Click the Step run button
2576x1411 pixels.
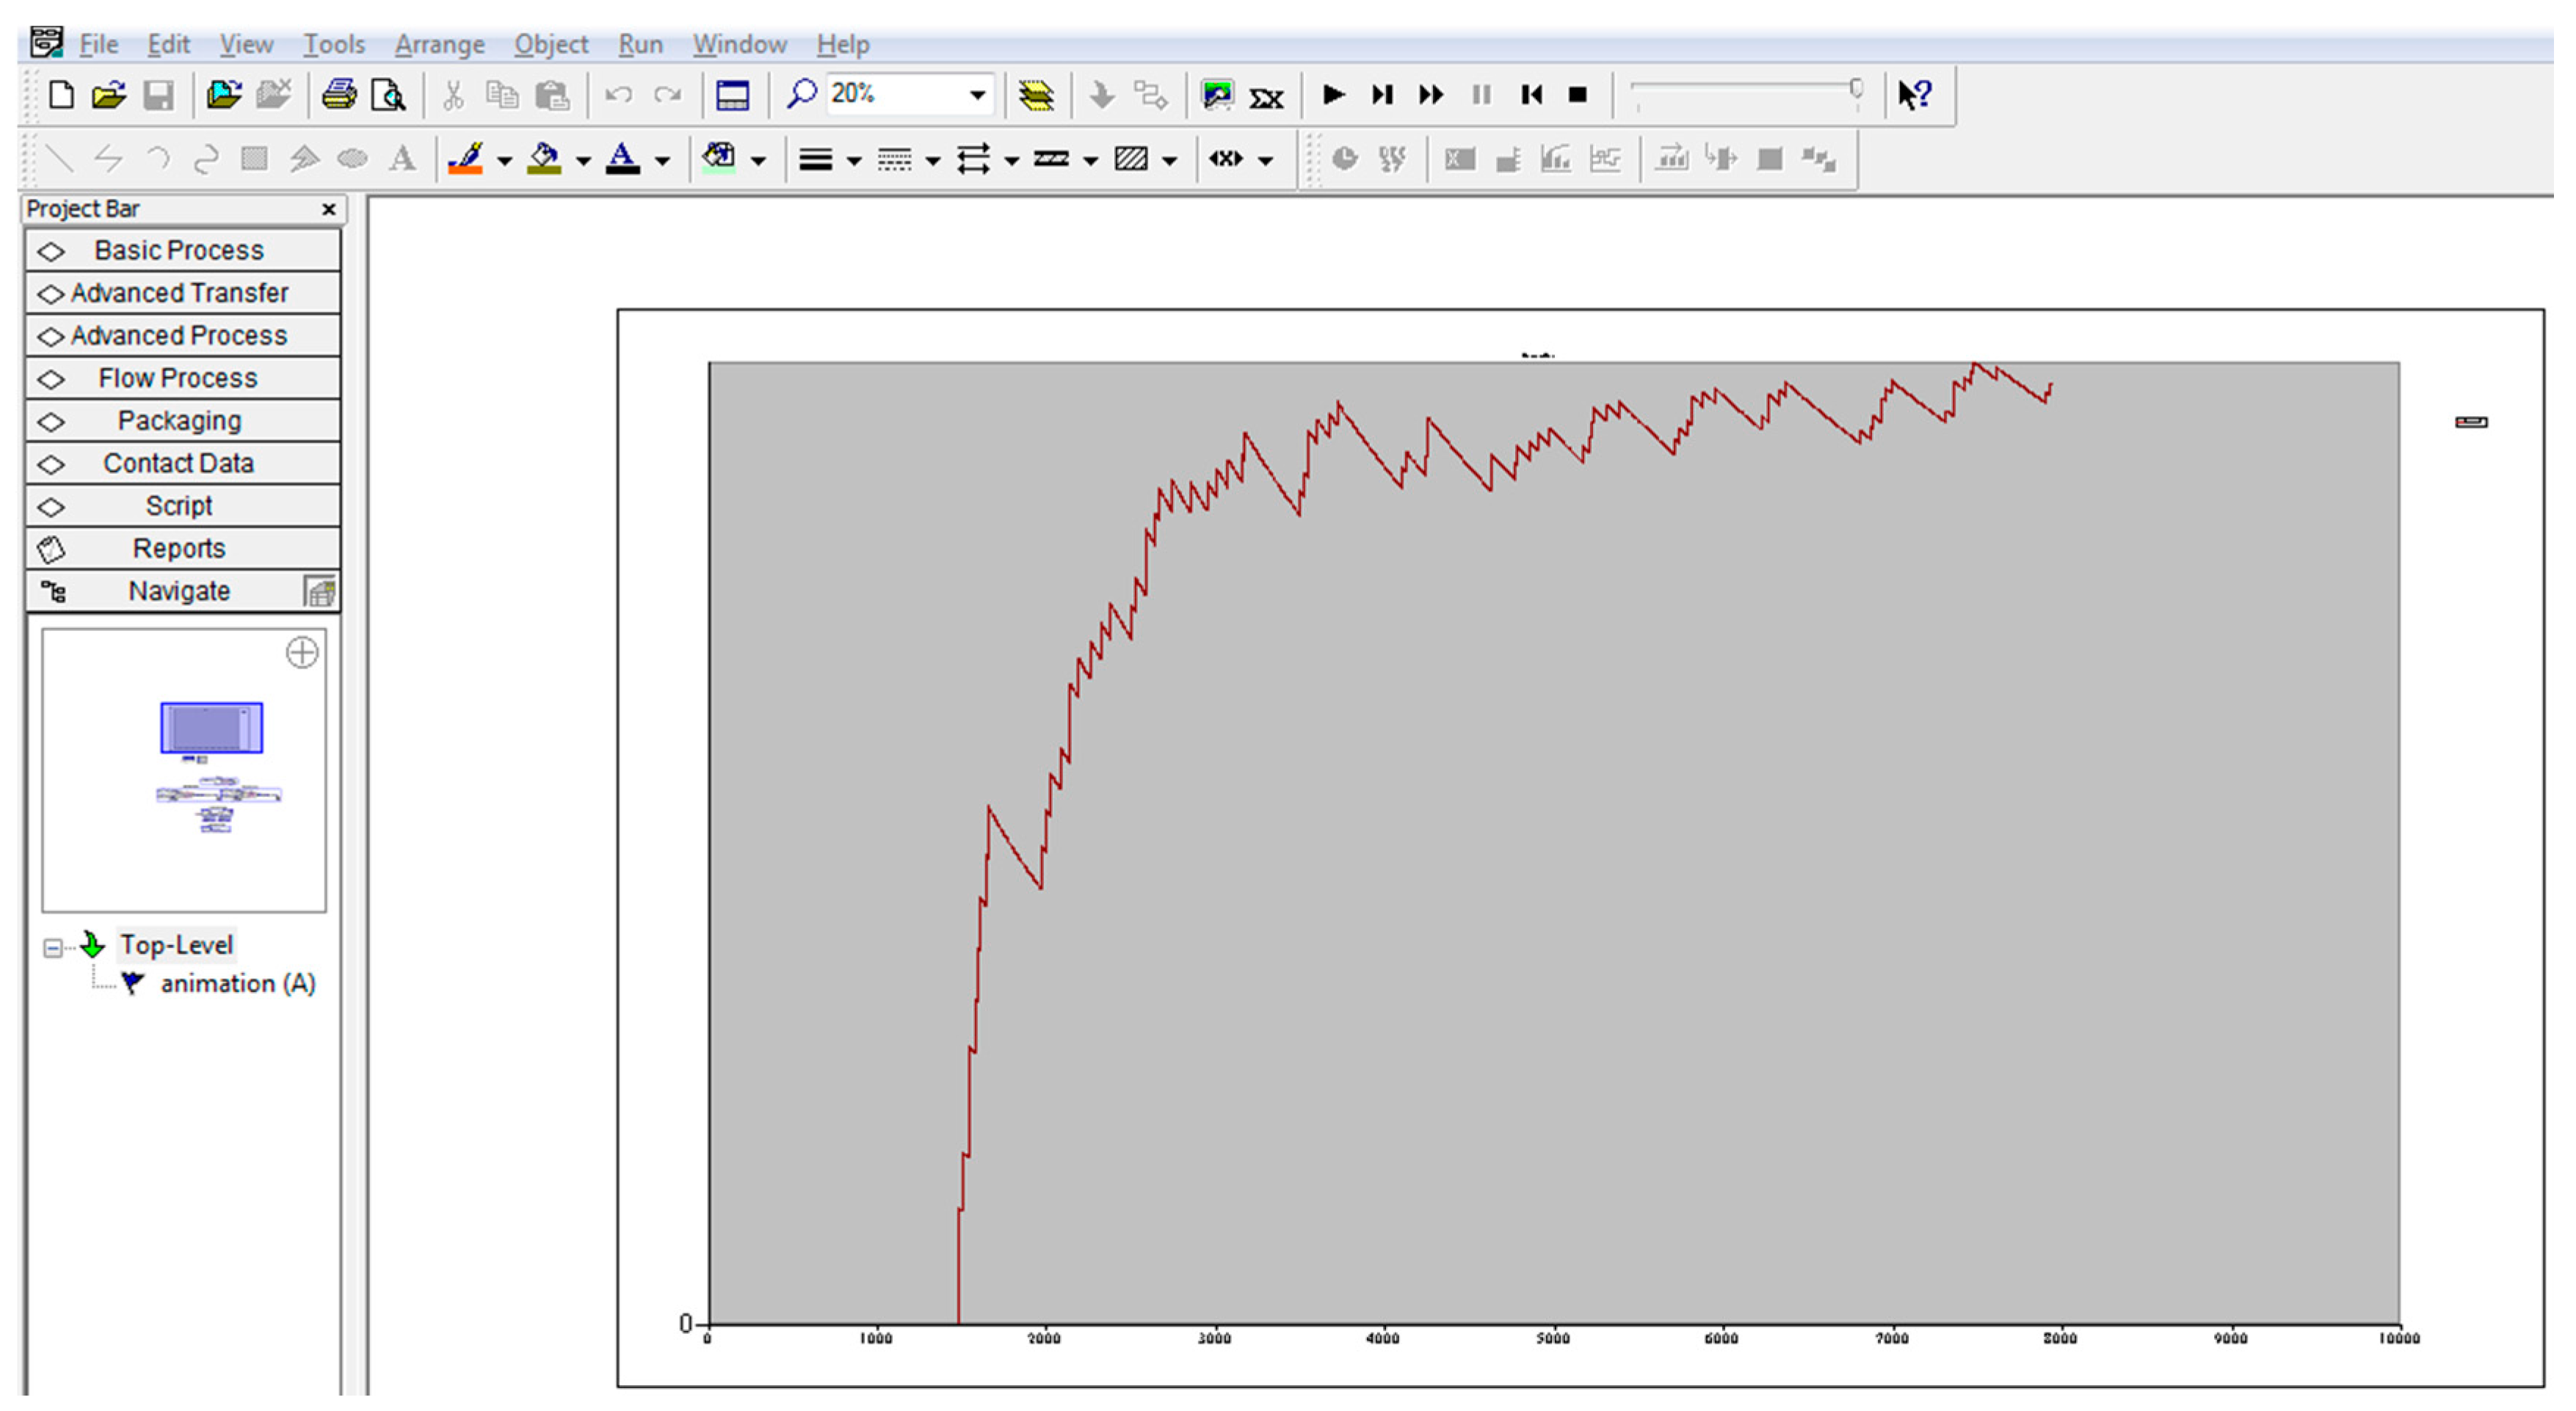[1382, 95]
